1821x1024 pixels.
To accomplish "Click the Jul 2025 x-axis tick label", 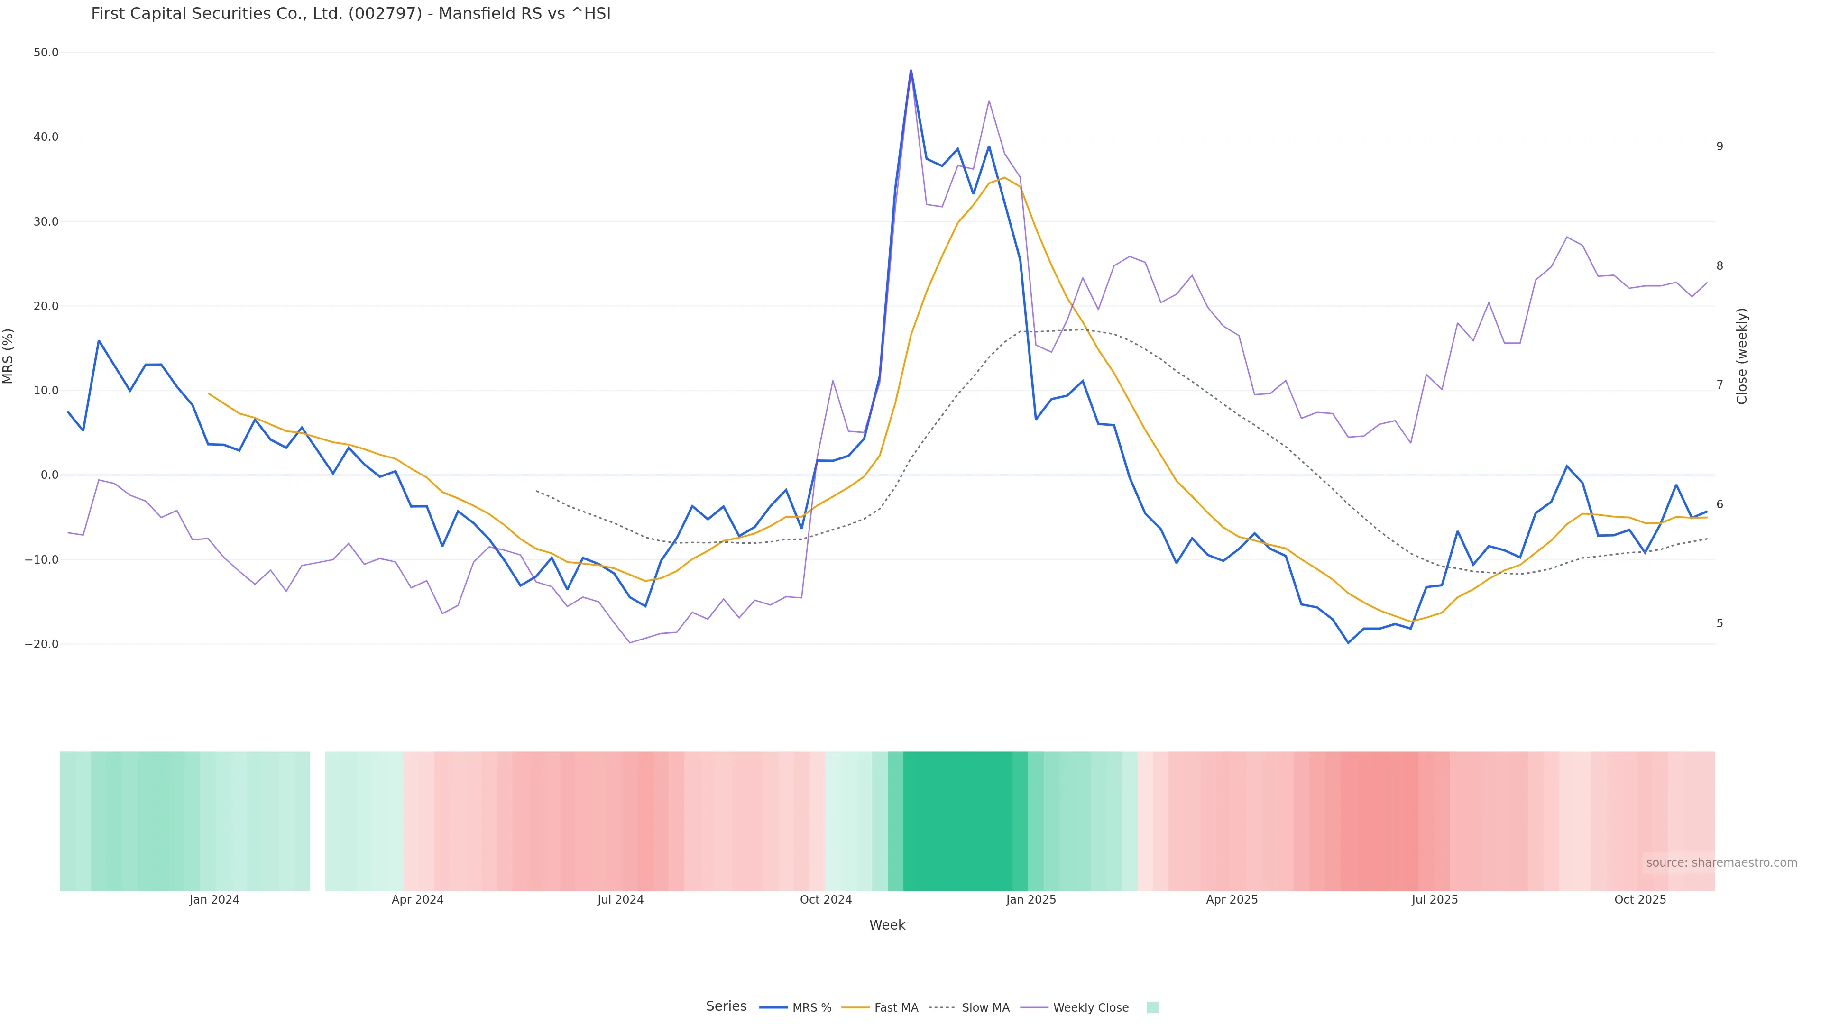I will (x=1435, y=900).
